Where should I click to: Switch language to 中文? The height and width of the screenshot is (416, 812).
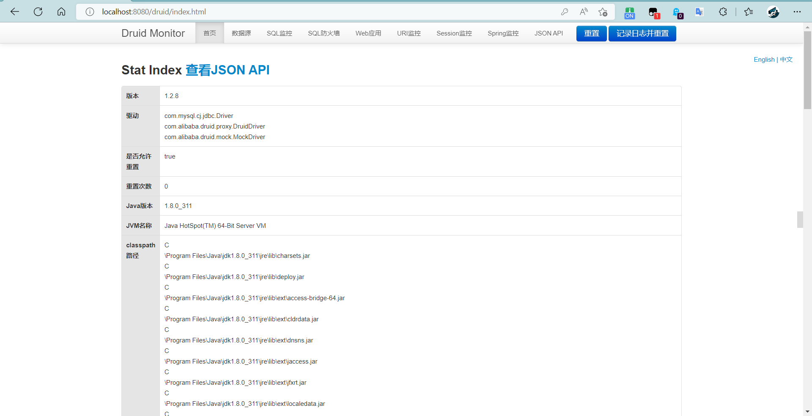tap(786, 60)
